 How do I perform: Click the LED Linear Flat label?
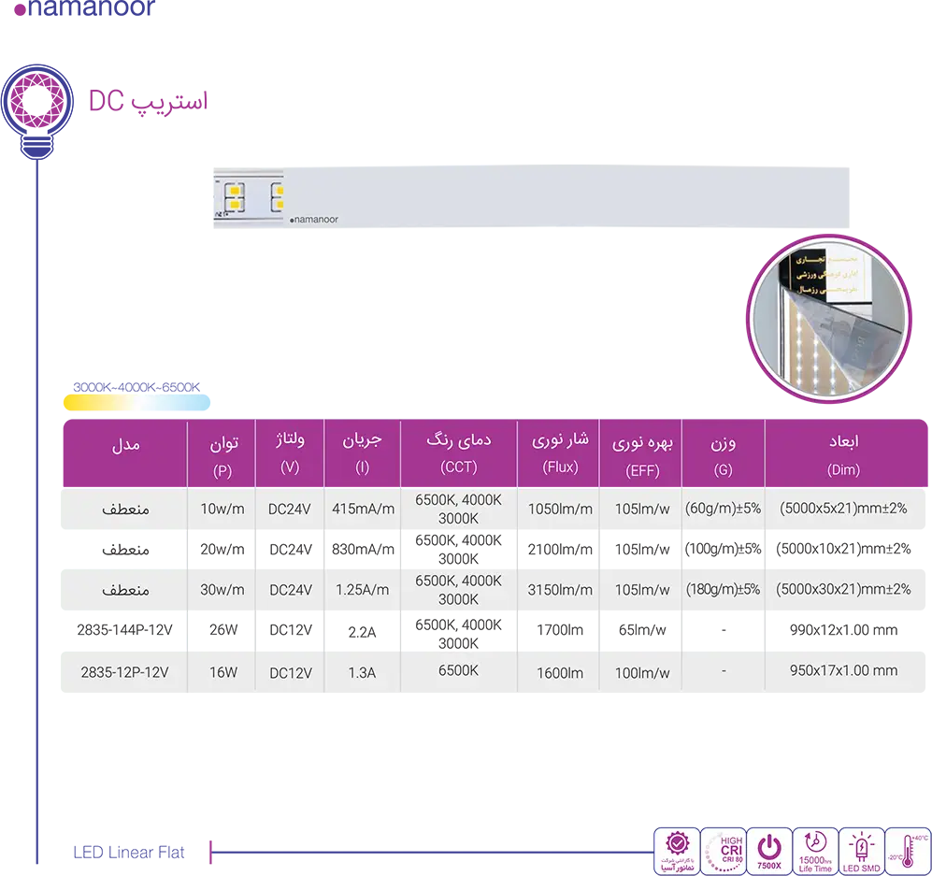[x=129, y=852]
